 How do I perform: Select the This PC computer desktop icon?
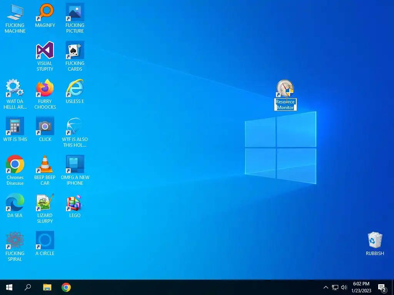(x=15, y=12)
